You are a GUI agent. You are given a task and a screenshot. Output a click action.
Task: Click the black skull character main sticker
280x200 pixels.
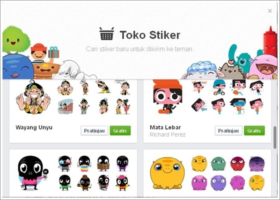[x=32, y=173]
